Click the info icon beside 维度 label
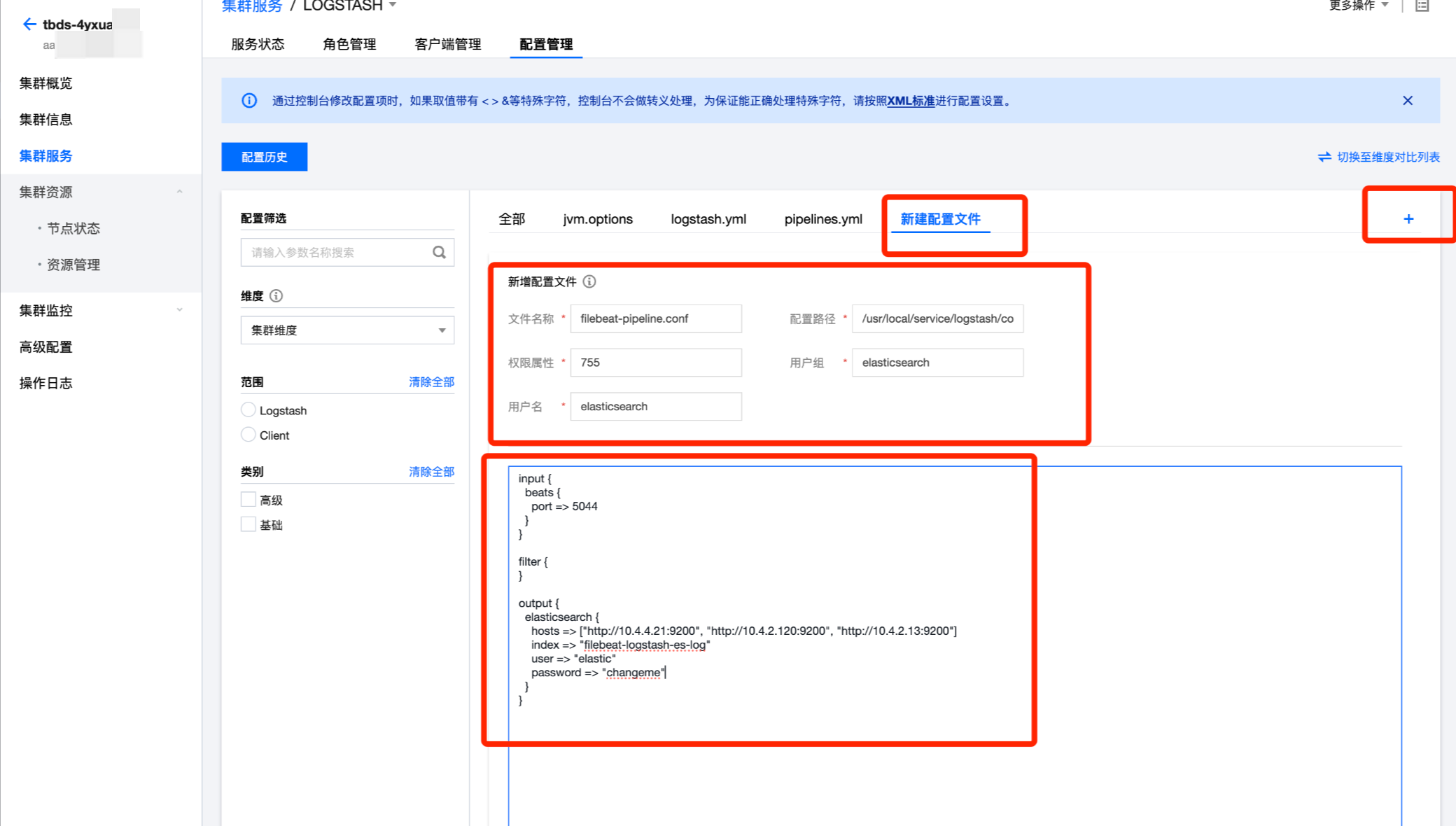 276,296
